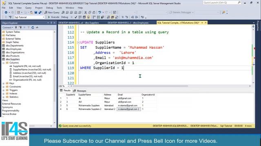Collapse the UPDATE statement code block
This screenshot has width=261, height=146.
[78, 42]
